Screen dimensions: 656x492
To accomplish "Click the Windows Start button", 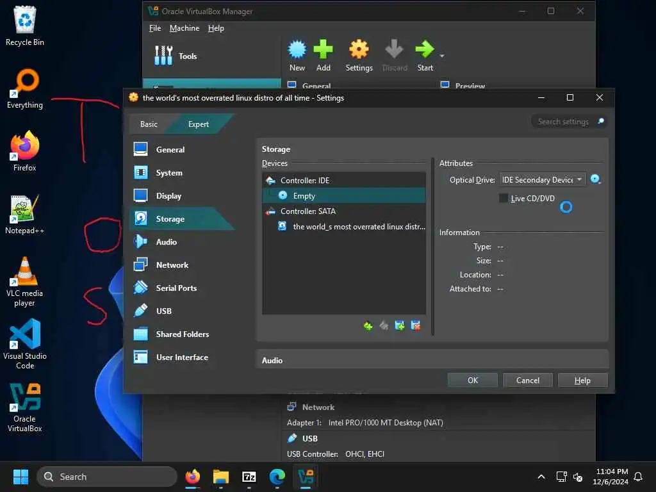I will pos(20,477).
